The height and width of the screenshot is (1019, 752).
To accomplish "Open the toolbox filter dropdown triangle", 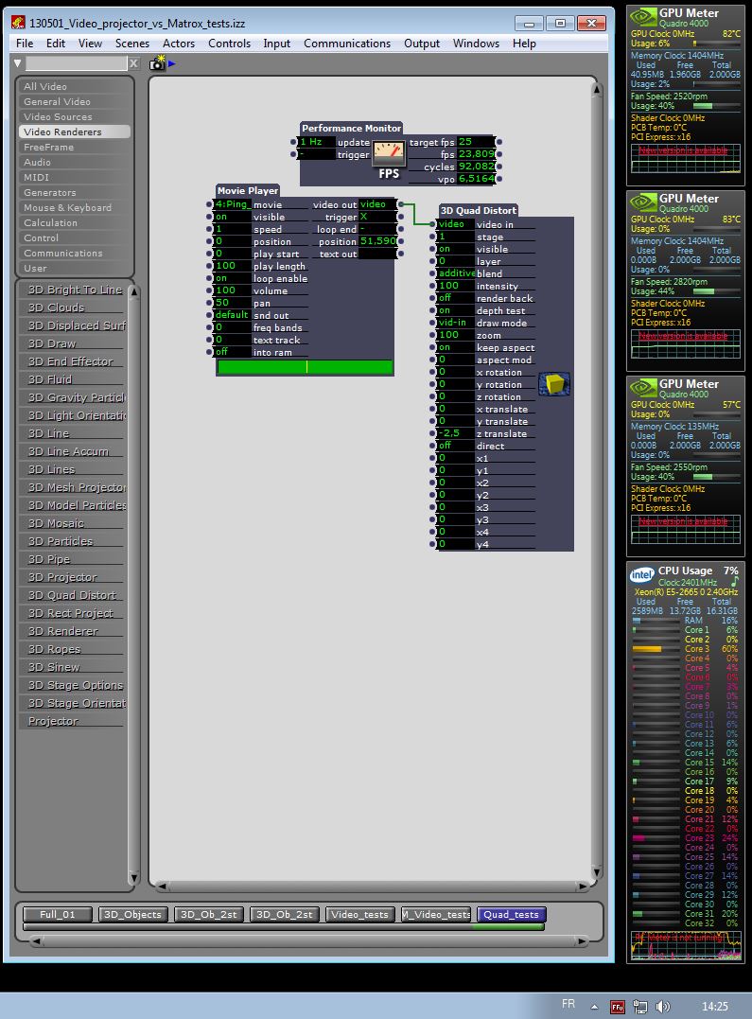I will pos(18,63).
